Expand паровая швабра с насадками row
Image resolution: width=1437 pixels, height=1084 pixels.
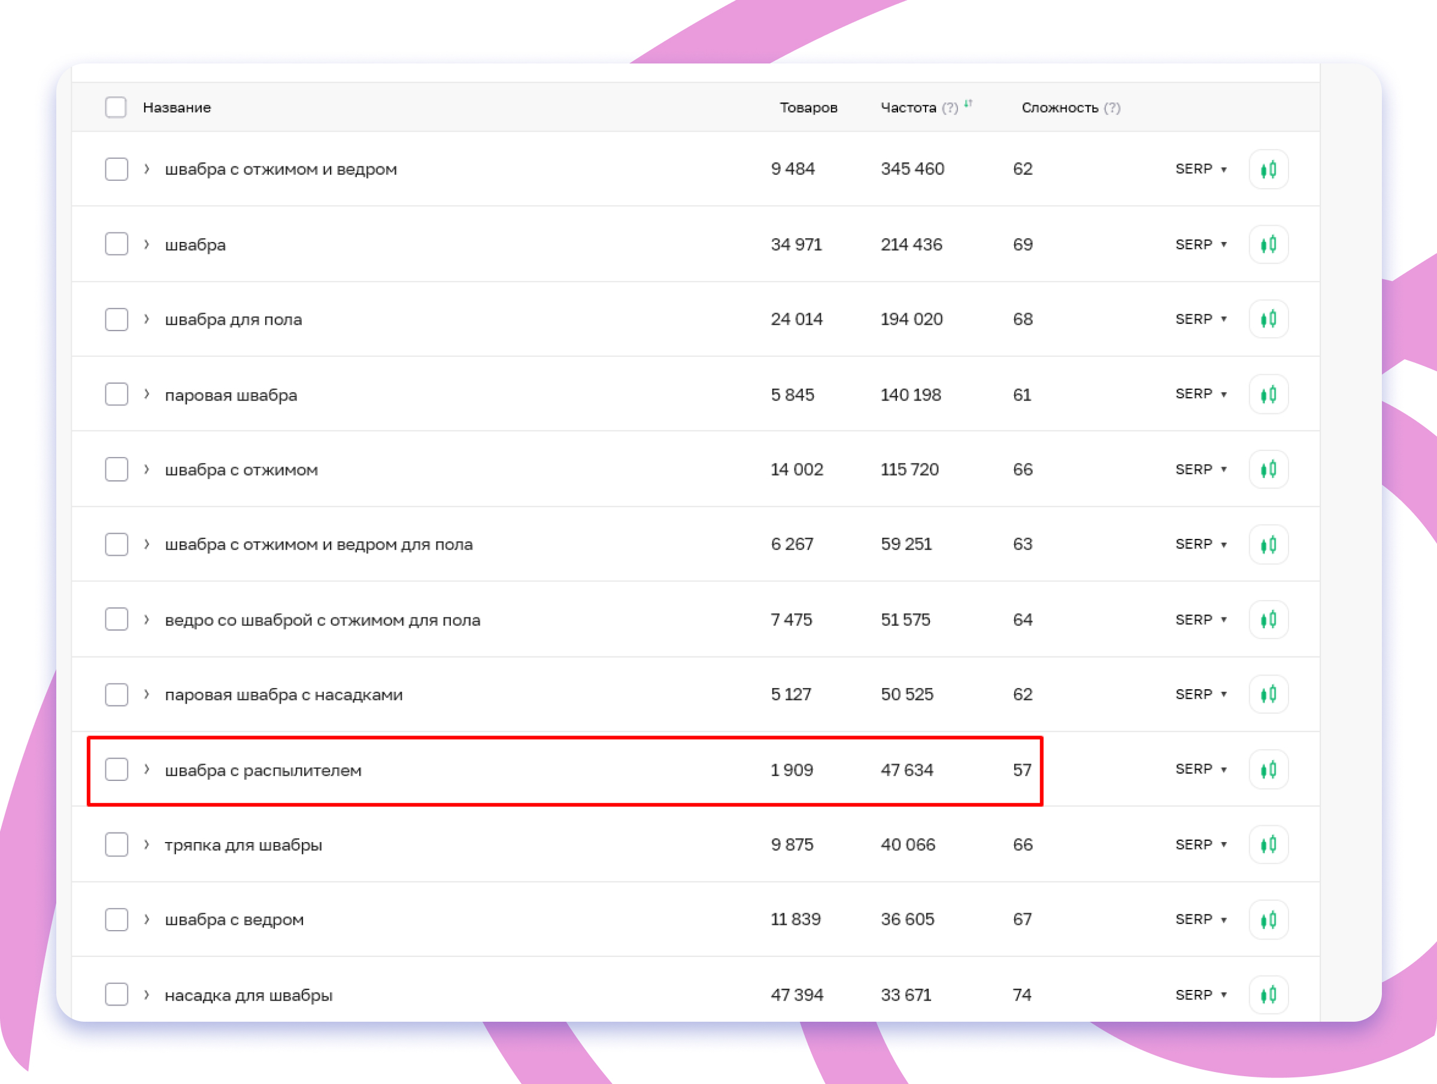(x=147, y=694)
